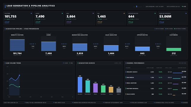Image resolution: width=191 pixels, height=107 pixels.
Task: Toggle the MQL series in trend legend
Action: pyautogui.click(x=71, y=63)
